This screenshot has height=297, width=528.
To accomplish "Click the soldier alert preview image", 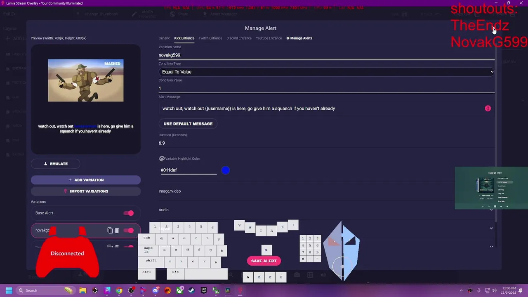I will (x=86, y=80).
